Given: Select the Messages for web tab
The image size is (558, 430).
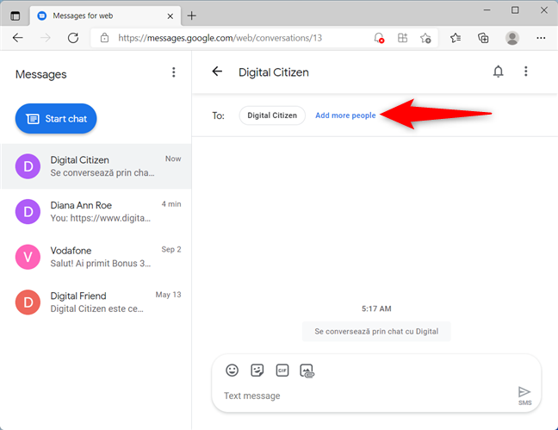Looking at the screenshot, I should (x=105, y=16).
